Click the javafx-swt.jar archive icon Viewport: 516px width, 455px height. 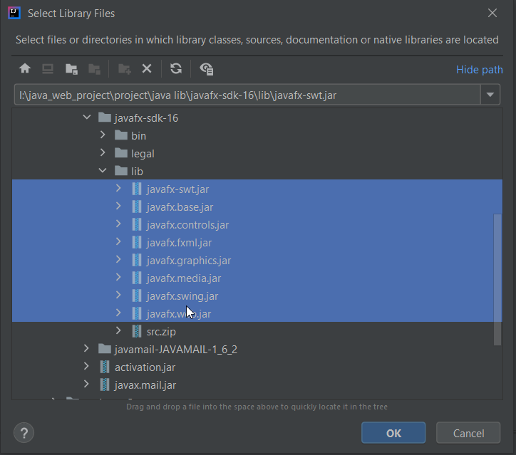(x=137, y=189)
